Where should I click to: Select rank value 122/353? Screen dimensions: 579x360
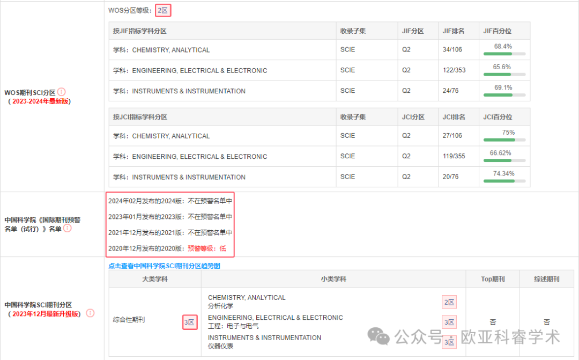coord(454,70)
